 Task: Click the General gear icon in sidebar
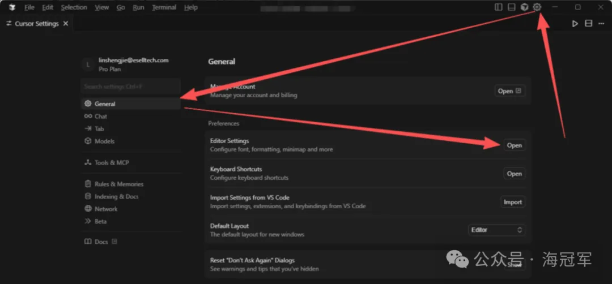pyautogui.click(x=88, y=104)
